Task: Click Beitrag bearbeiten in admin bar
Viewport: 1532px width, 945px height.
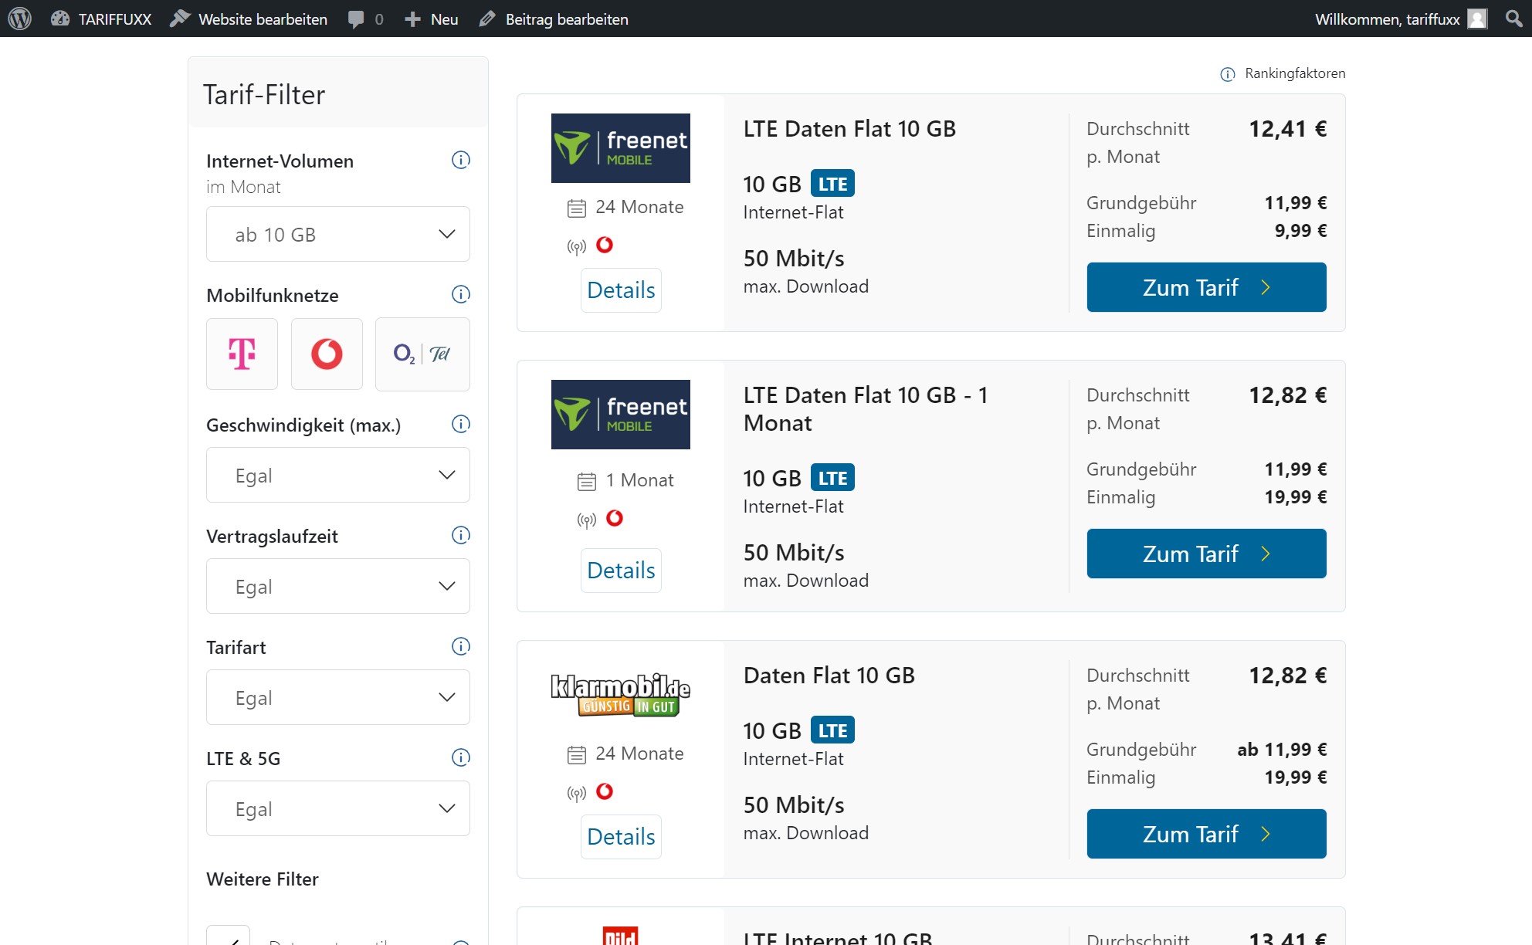Action: point(554,19)
